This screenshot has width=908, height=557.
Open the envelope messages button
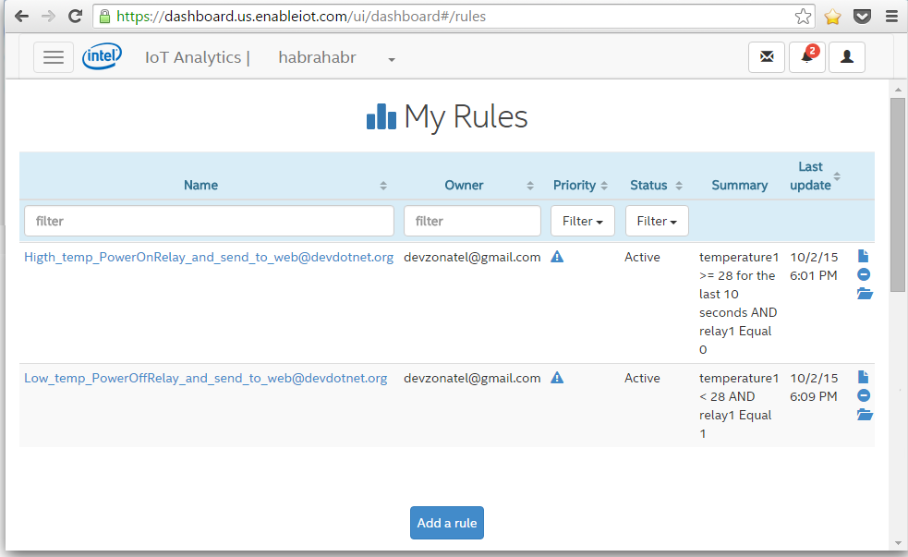pyautogui.click(x=767, y=56)
